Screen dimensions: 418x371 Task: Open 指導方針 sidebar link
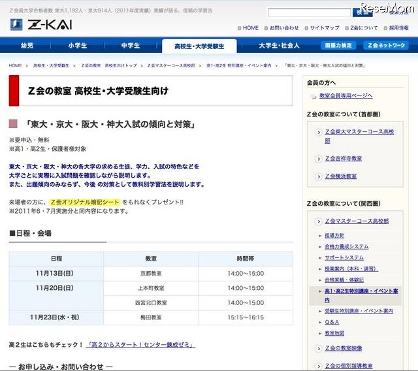point(334,236)
